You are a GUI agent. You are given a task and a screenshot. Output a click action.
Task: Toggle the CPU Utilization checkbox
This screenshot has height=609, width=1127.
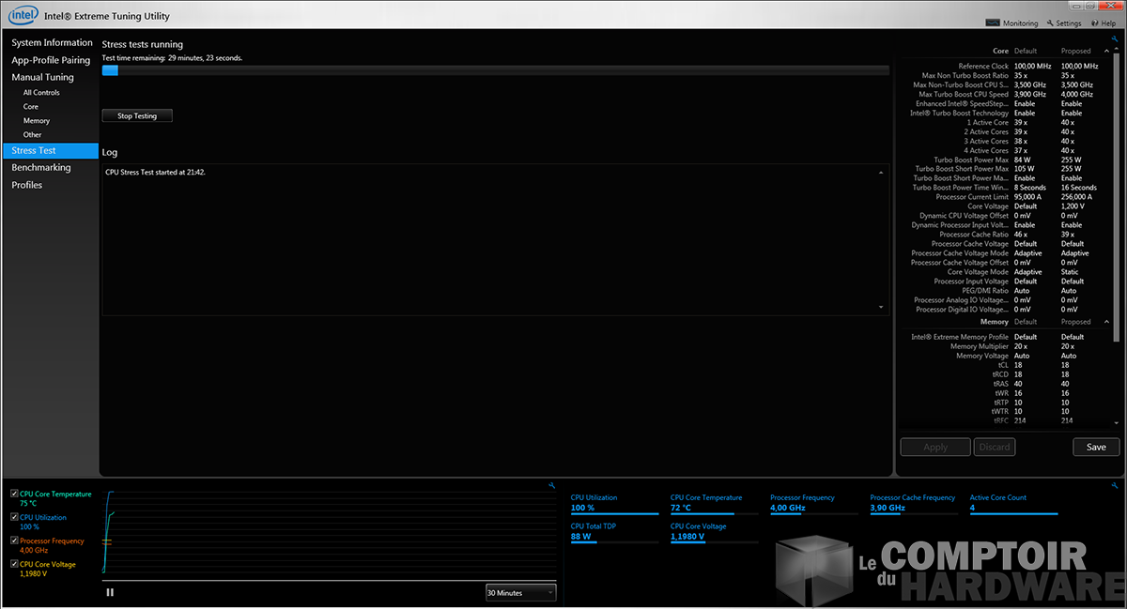(14, 517)
